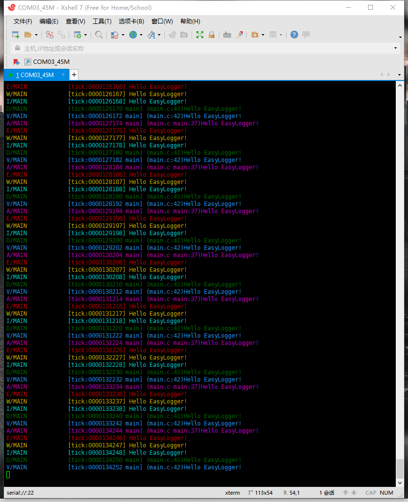Image resolution: width=408 pixels, height=502 pixels.
Task: Click the plus button to add tab
Action: pos(74,74)
